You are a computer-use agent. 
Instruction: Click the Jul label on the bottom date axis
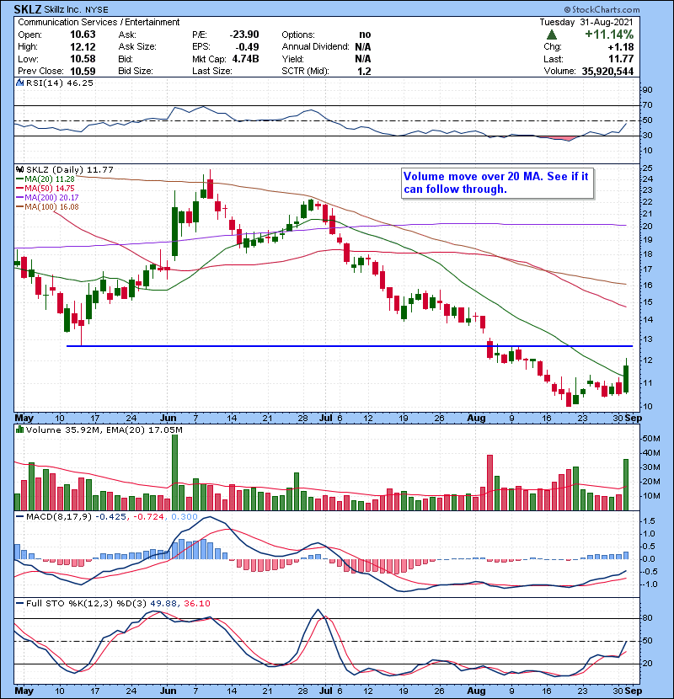pyautogui.click(x=325, y=691)
